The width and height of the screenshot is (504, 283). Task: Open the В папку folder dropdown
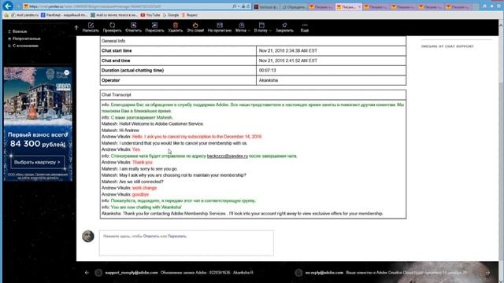click(262, 28)
